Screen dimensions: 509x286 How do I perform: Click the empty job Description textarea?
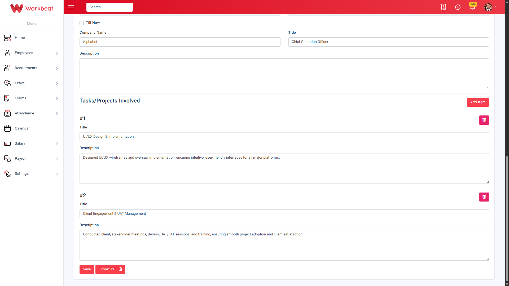(x=284, y=74)
